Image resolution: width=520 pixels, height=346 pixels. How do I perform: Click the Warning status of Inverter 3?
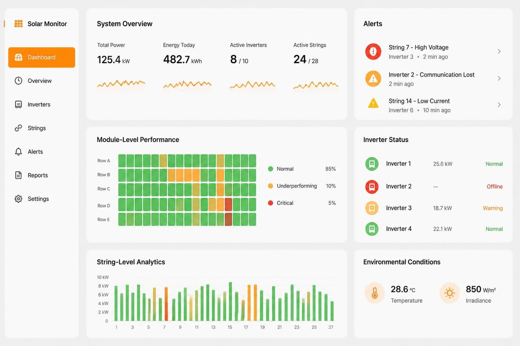(x=493, y=208)
